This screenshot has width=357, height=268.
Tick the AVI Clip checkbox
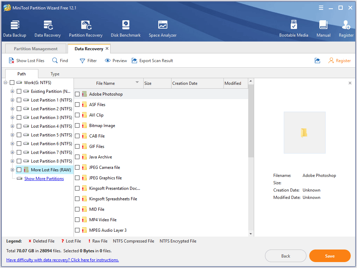[x=77, y=115]
